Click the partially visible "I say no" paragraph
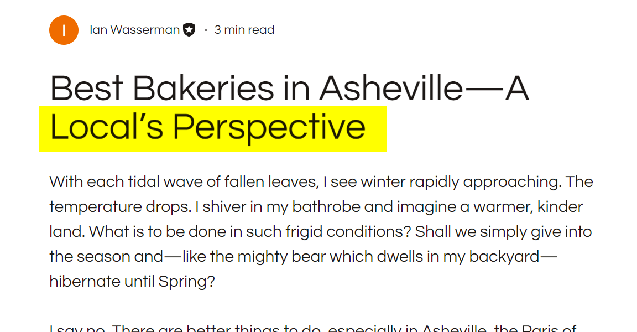Image resolution: width=637 pixels, height=332 pixels. 313,328
